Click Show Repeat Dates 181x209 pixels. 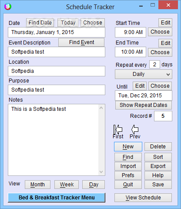point(144,105)
